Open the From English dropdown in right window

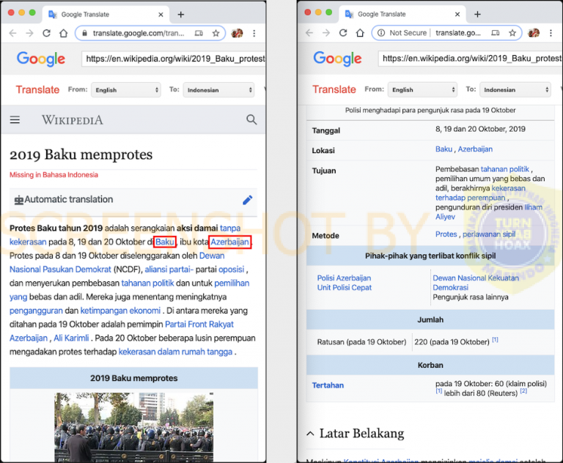422,89
